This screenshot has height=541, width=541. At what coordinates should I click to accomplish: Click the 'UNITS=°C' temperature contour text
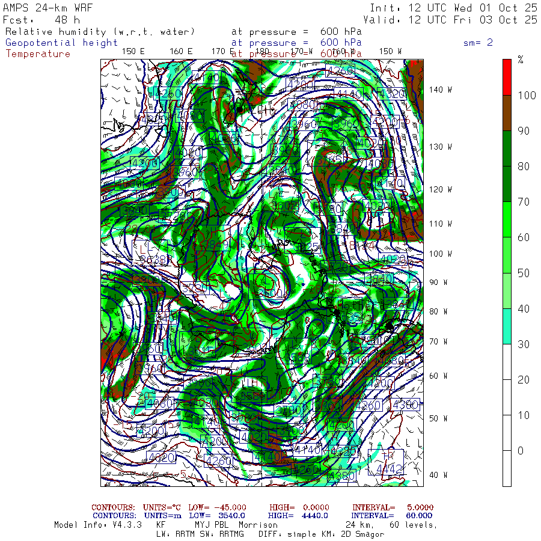(x=162, y=507)
